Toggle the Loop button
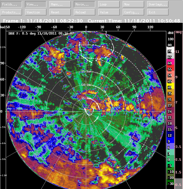The image size is (183, 189). pos(109,4)
